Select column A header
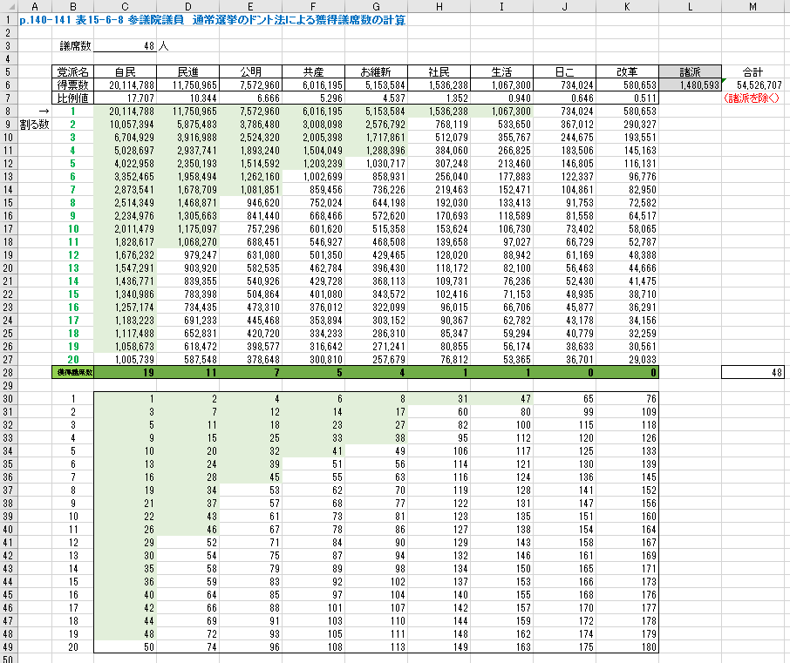 click(35, 7)
